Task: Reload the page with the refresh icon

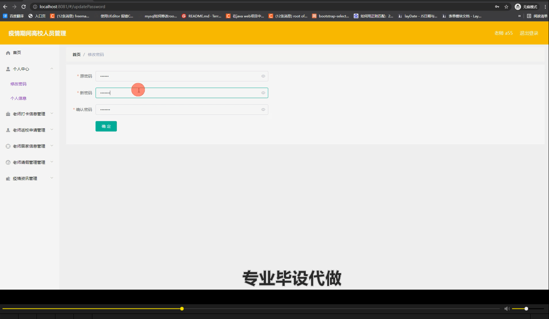Action: pyautogui.click(x=24, y=7)
